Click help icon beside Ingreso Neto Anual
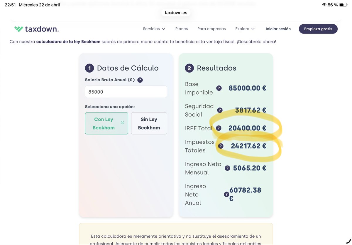Viewport: 352px width, 245px height. (226, 194)
